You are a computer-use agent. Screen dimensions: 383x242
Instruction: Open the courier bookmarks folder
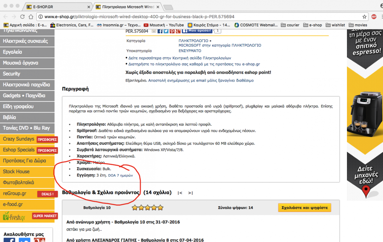pyautogui.click(x=290, y=25)
